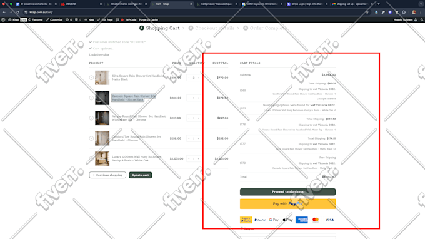
Task: Decrease quantity of ComfortFlow Round Shower Set
Action: [189, 138]
